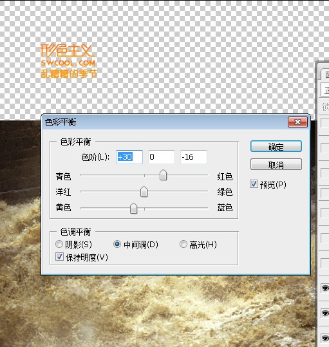329x347 pixels.
Task: Click the first 色阶 field showing +30
Action: [x=129, y=157]
